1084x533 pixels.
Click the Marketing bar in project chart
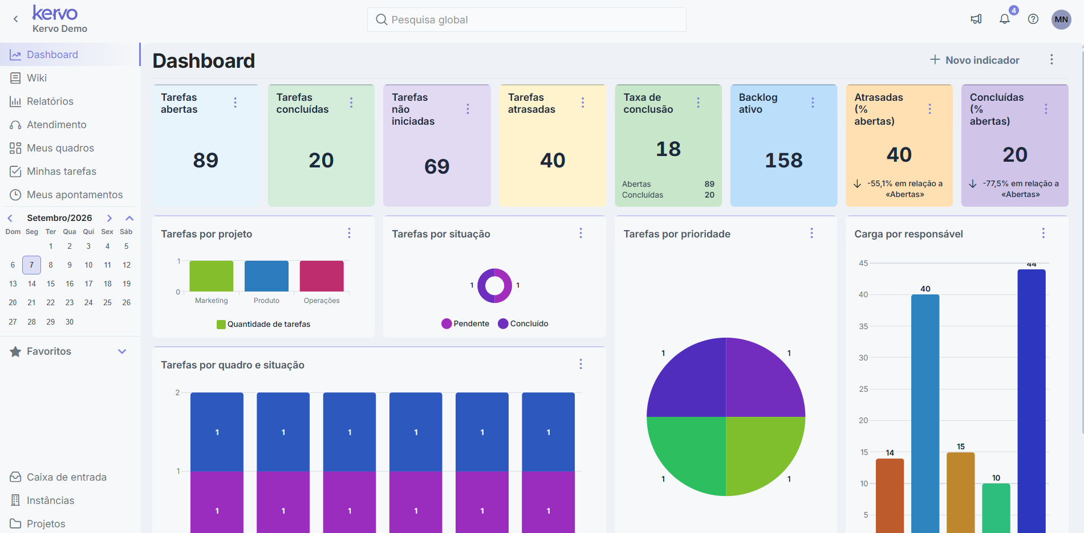[211, 276]
